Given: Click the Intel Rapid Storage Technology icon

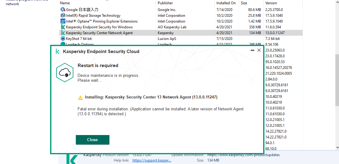Looking at the screenshot, I should coord(63,15).
